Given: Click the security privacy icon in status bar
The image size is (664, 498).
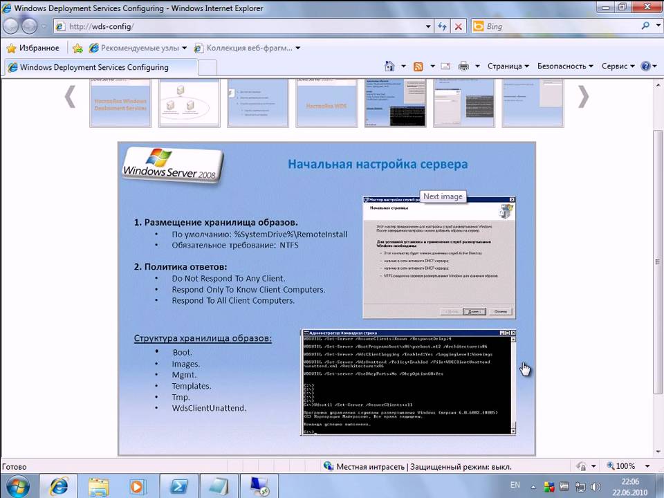Looking at the screenshot, I should pyautogui.click(x=582, y=466).
